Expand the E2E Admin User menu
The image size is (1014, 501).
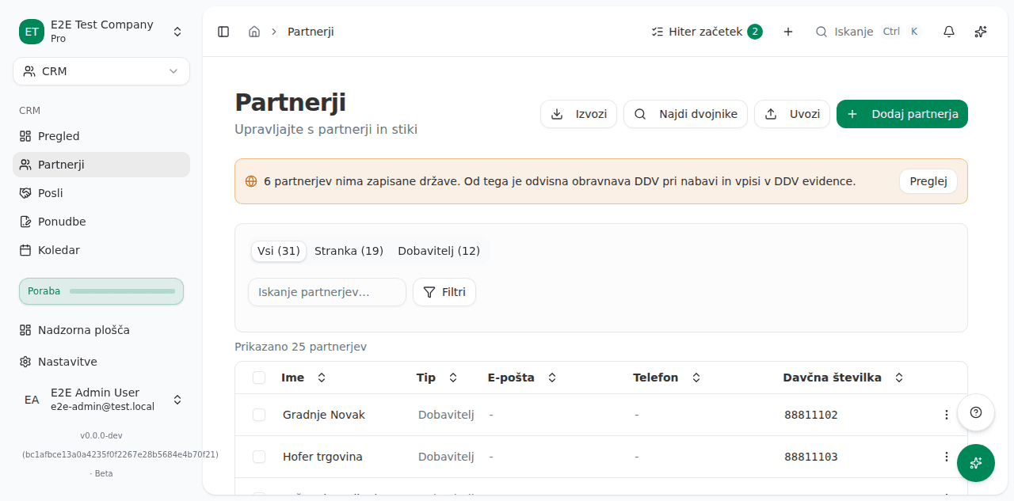pyautogui.click(x=101, y=400)
